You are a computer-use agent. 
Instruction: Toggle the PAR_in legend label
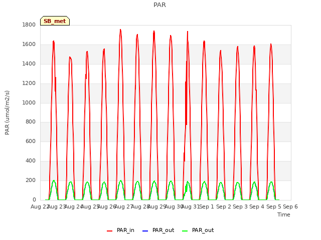click(125, 230)
